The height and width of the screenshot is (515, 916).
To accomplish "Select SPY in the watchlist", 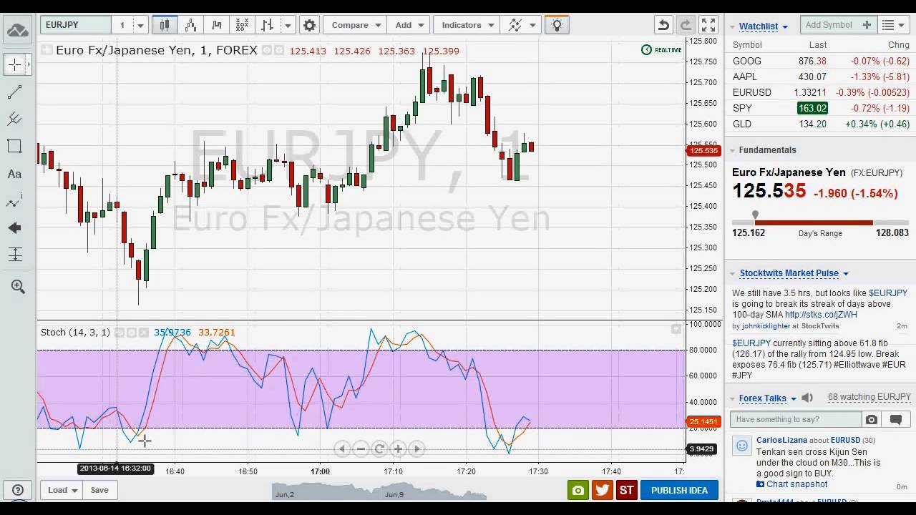I will coord(821,108).
